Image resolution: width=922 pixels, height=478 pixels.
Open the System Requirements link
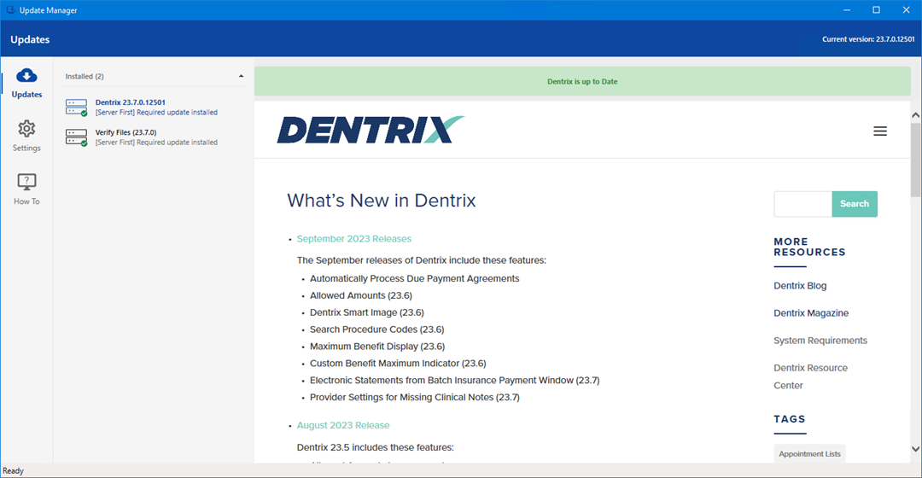(820, 341)
